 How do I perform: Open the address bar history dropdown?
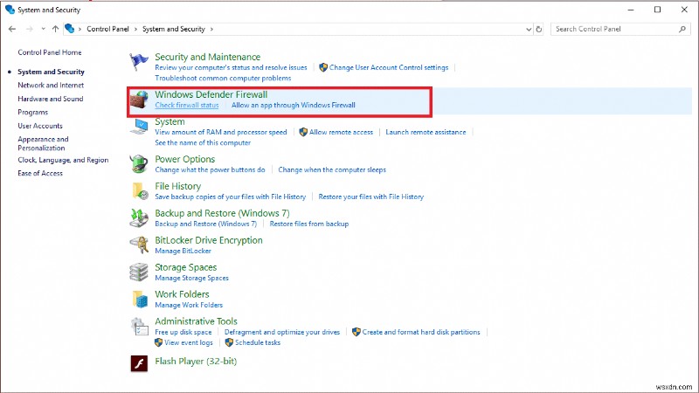click(528, 29)
